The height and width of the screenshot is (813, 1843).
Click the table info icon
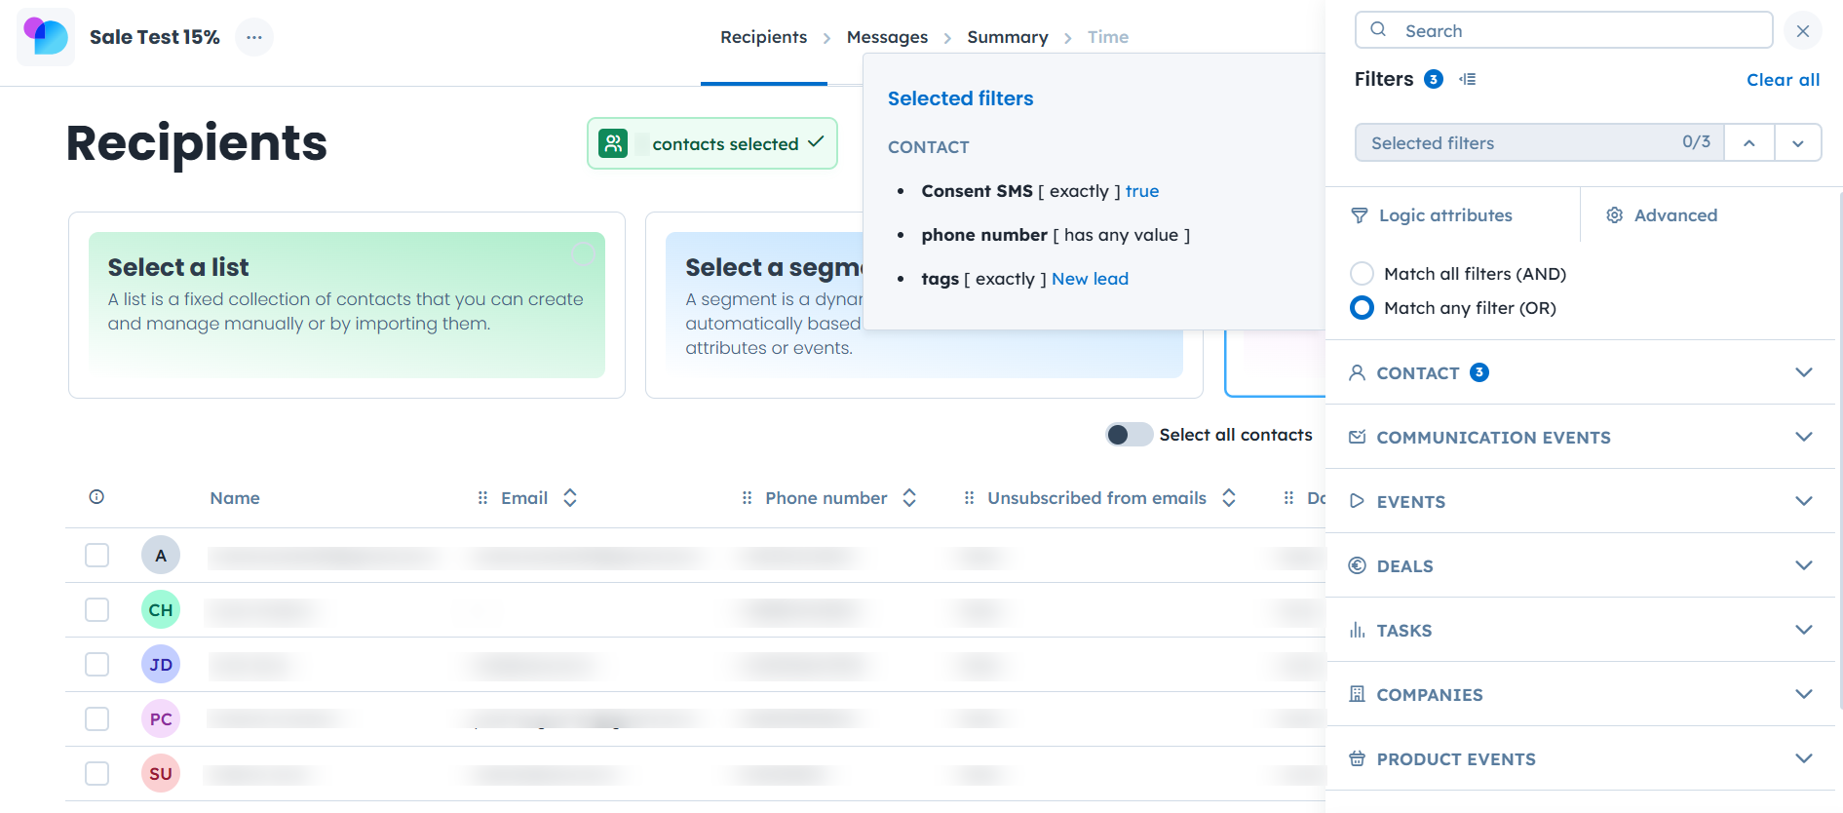[96, 497]
